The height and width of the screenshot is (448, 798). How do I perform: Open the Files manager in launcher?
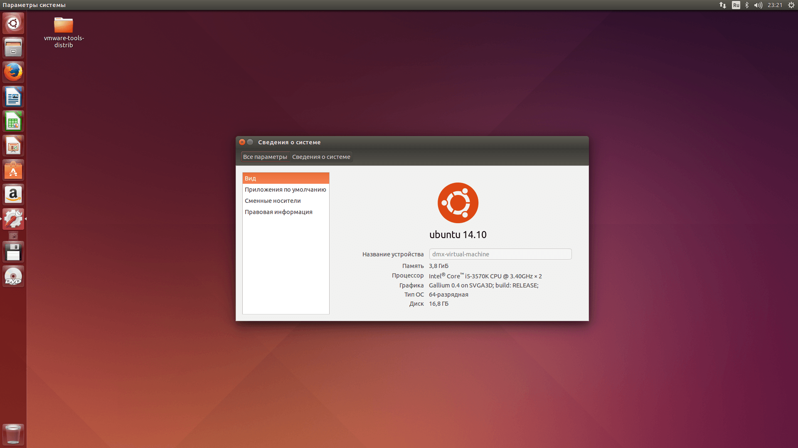(13, 48)
